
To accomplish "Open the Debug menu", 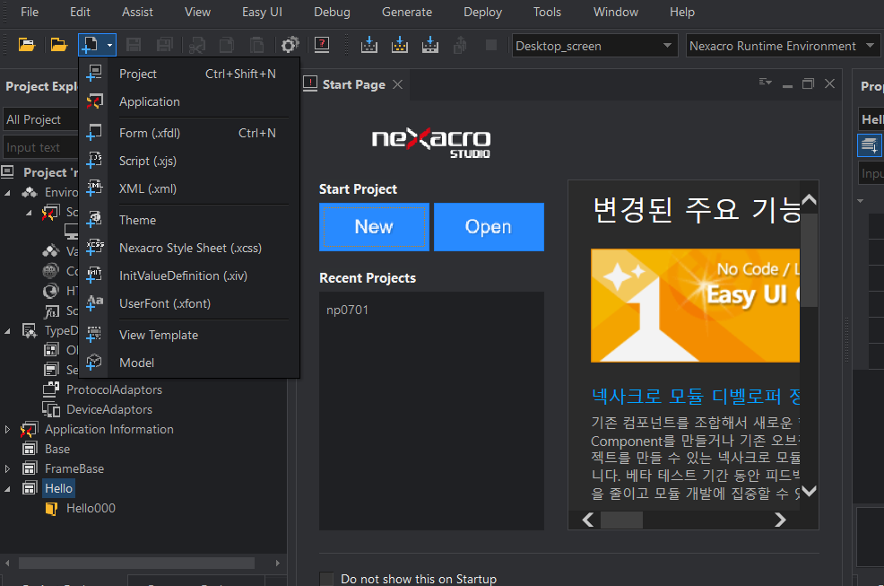I will pyautogui.click(x=332, y=12).
